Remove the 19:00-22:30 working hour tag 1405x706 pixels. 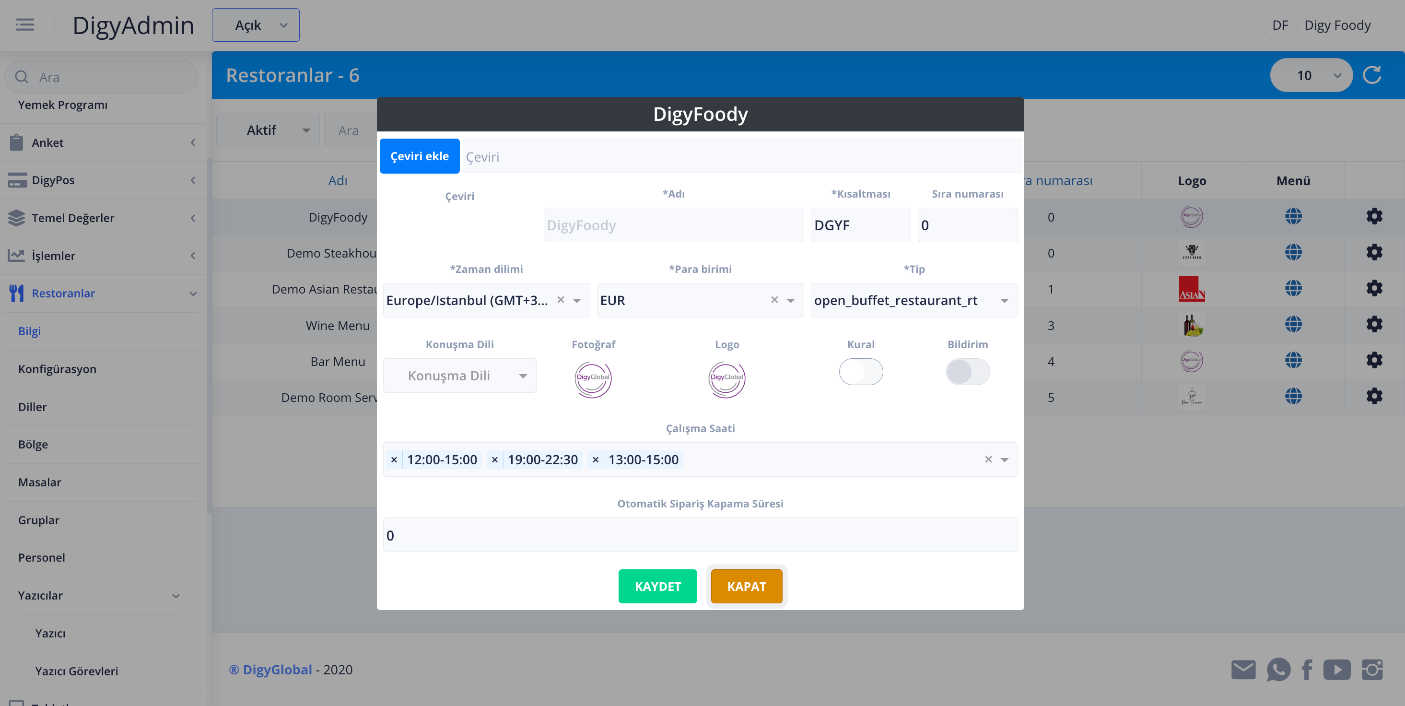pyautogui.click(x=494, y=460)
